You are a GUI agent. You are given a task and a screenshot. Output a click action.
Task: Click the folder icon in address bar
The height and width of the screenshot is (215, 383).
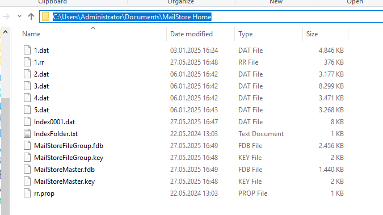pos(45,16)
